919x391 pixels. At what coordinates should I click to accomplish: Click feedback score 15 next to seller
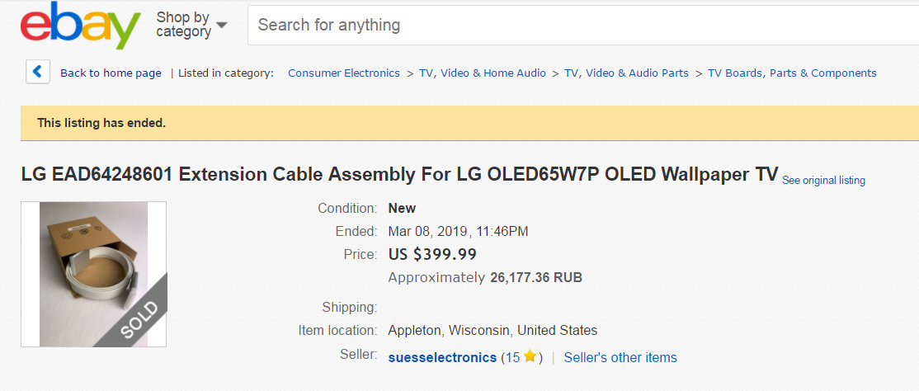[512, 357]
